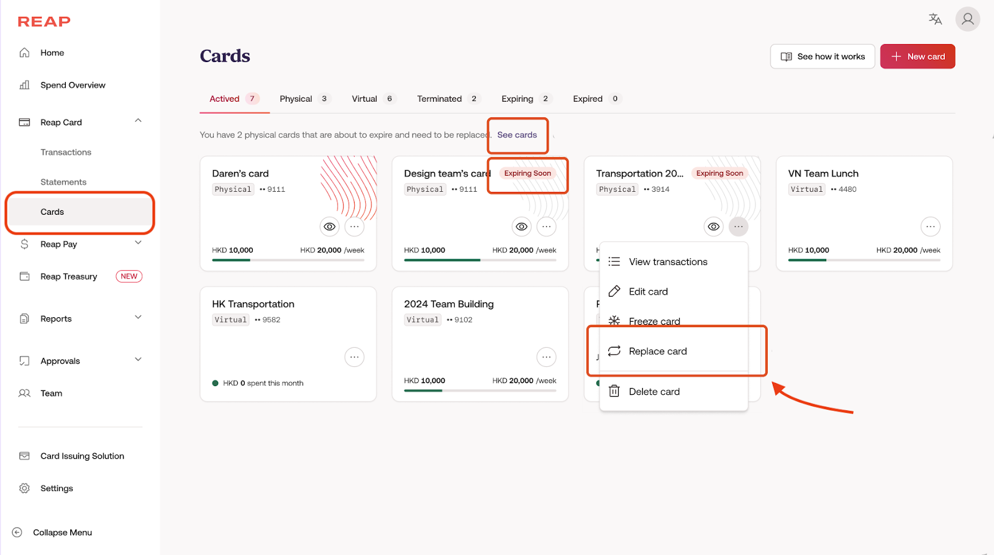Open the 2024 Team Building card
The width and height of the screenshot is (994, 555).
(x=449, y=304)
